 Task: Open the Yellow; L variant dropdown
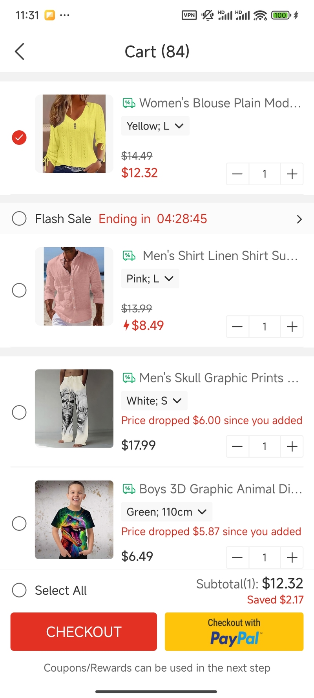click(x=155, y=126)
